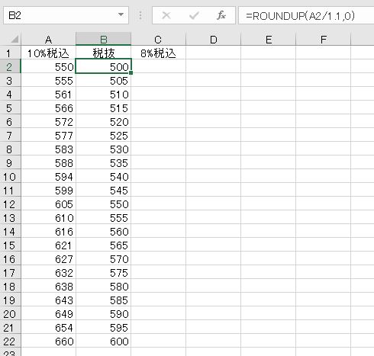Click the confirm checkmark icon in formula bar
This screenshot has height=356, width=374.
tap(194, 15)
